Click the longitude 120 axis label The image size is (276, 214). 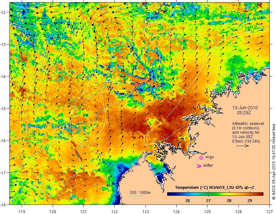(x=53, y=211)
